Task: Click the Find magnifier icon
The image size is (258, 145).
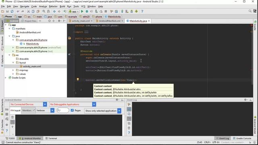Action: (x=44, y=11)
